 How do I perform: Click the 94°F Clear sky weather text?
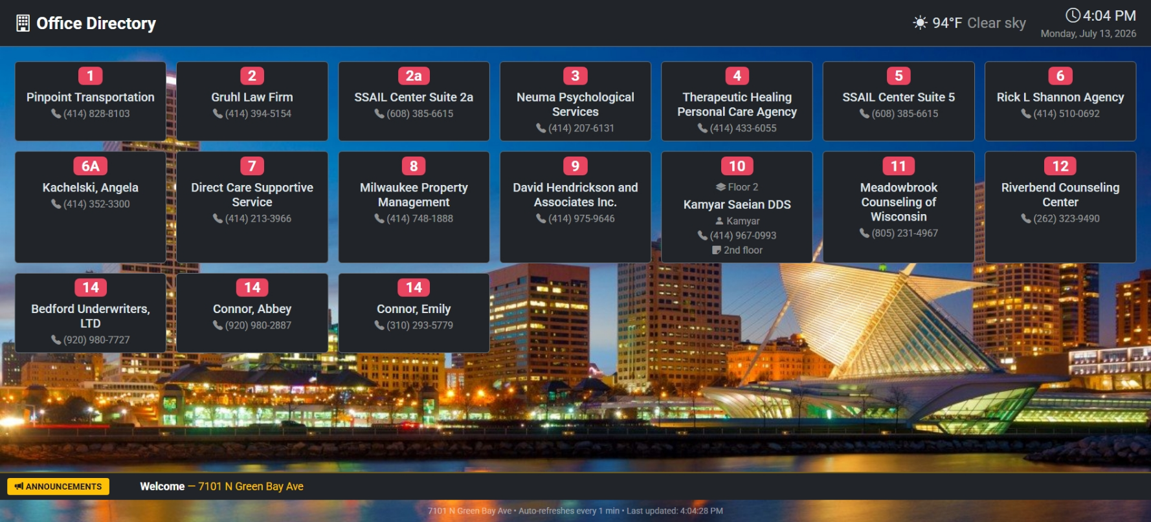tap(979, 23)
